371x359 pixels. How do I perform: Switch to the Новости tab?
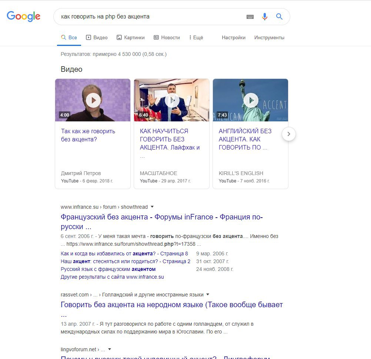pos(167,38)
